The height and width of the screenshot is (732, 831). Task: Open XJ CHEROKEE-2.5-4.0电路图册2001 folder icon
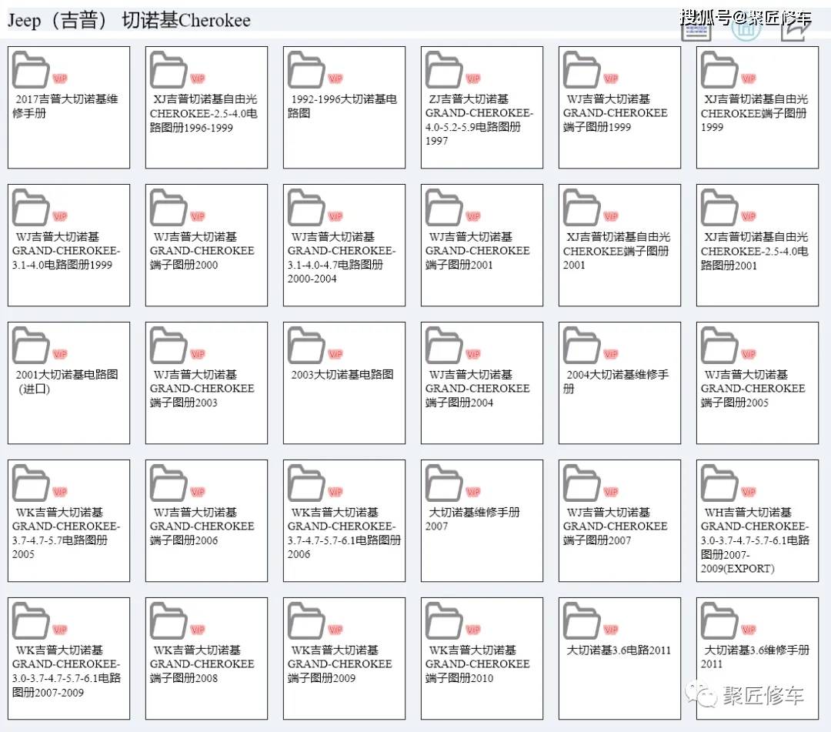[x=719, y=207]
